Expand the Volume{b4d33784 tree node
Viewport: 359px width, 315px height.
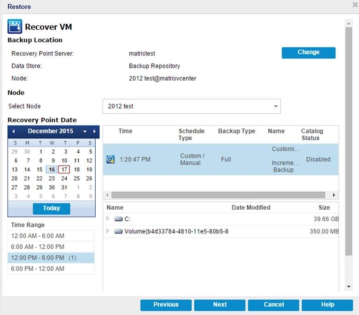(x=108, y=231)
